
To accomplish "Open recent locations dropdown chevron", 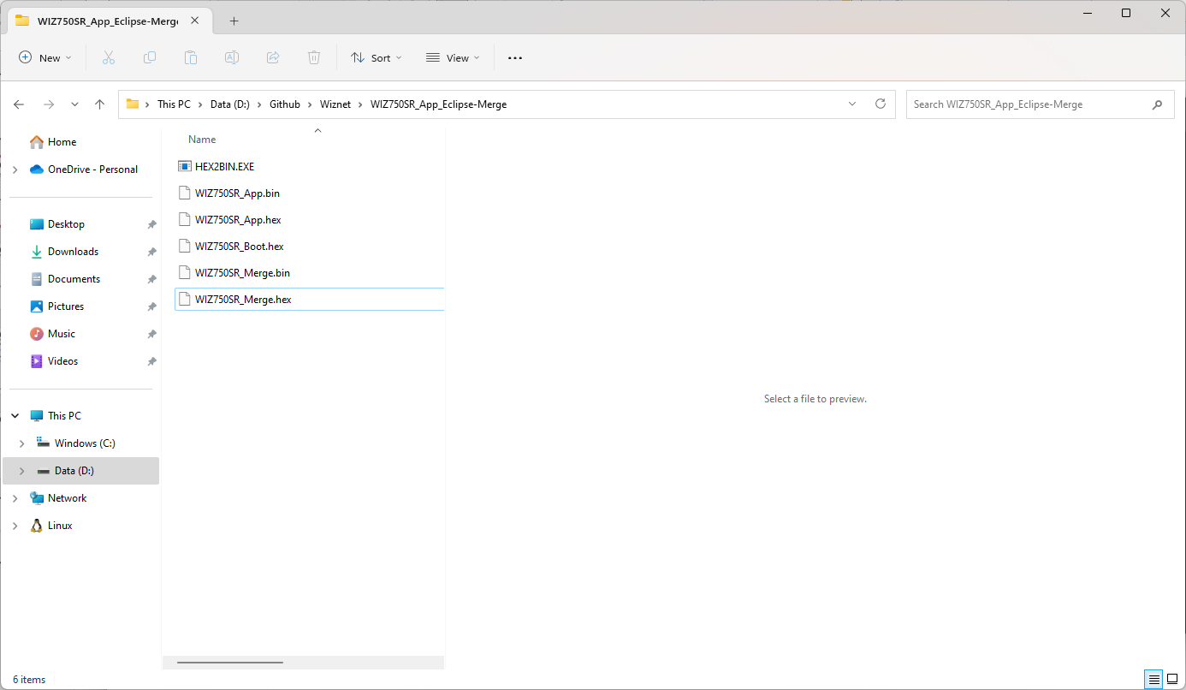I will pos(75,104).
